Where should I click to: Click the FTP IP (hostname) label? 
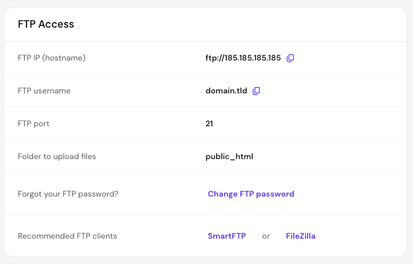click(x=52, y=58)
